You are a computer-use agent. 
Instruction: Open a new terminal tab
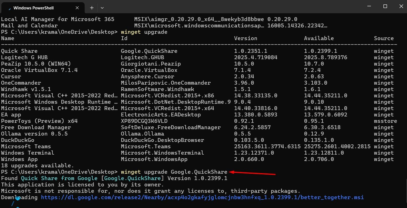[91, 8]
